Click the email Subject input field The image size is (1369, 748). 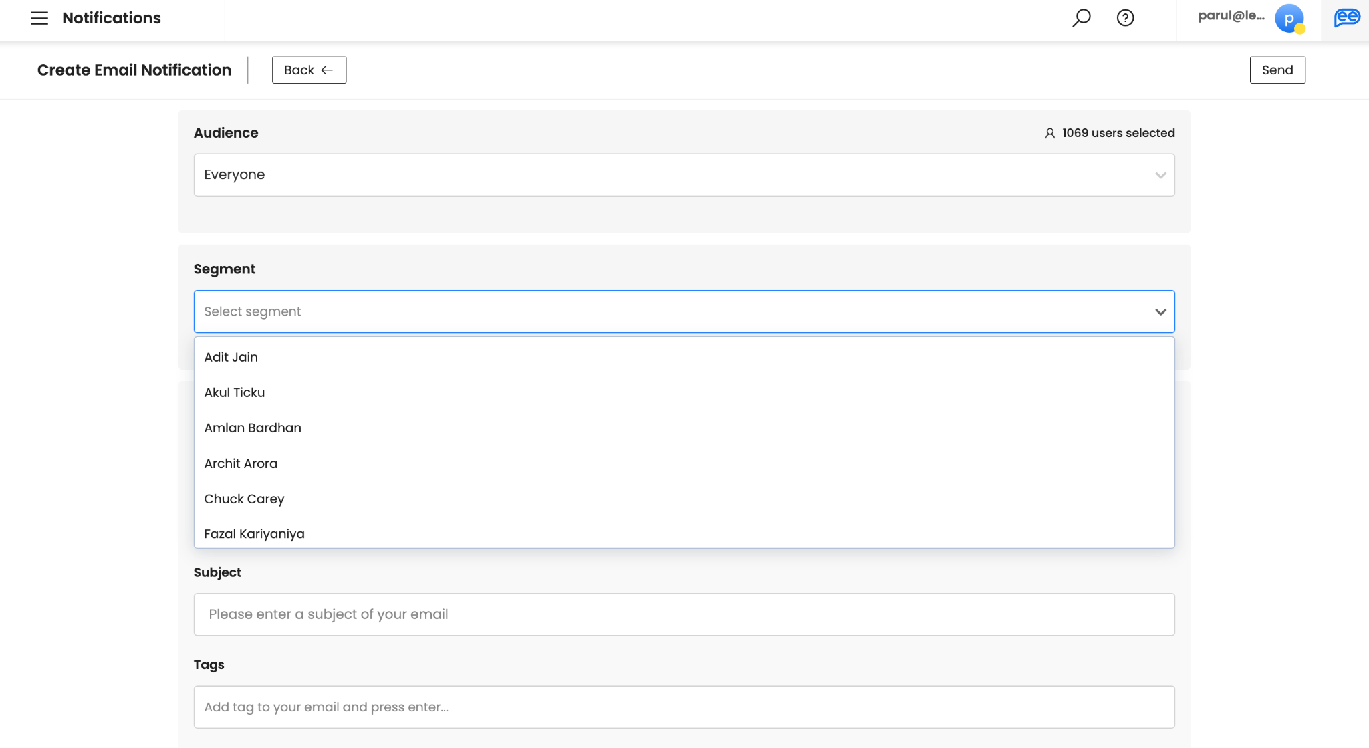point(683,614)
